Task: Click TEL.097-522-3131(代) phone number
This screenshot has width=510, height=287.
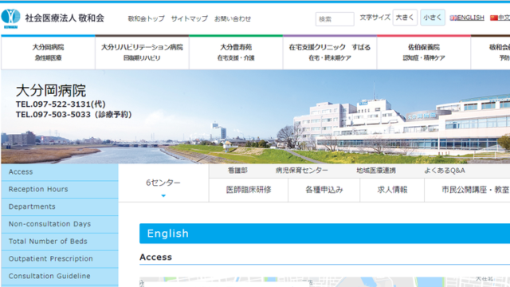Action: point(61,104)
